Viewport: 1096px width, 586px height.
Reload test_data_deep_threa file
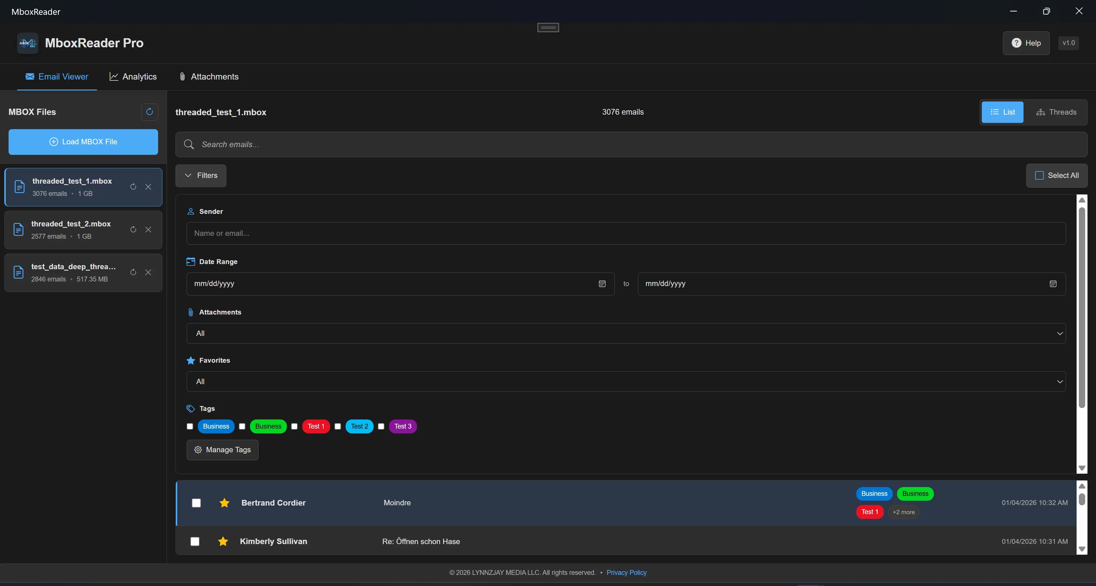133,272
